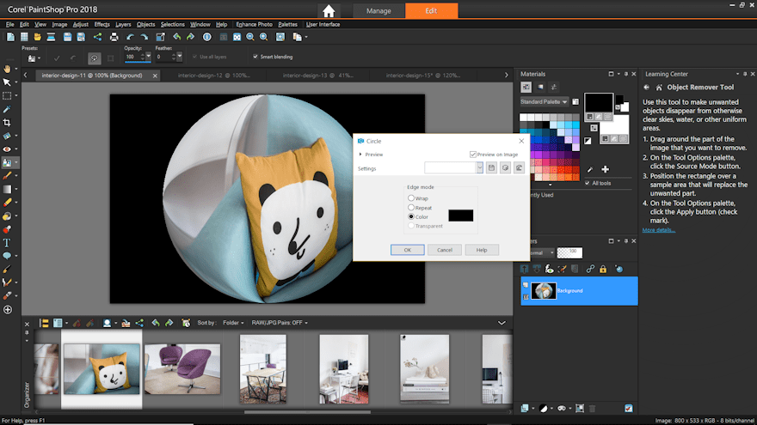Viewport: 757px width, 425px height.
Task: Open the More details link
Action: click(x=659, y=230)
